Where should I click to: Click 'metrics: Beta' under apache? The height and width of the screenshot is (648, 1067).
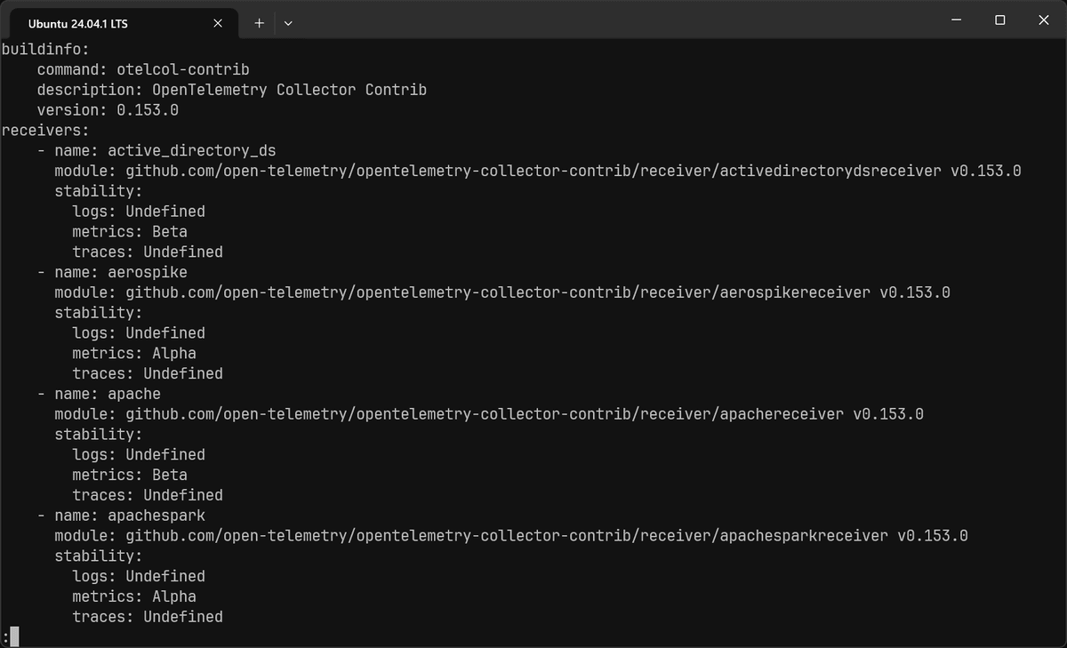point(130,475)
